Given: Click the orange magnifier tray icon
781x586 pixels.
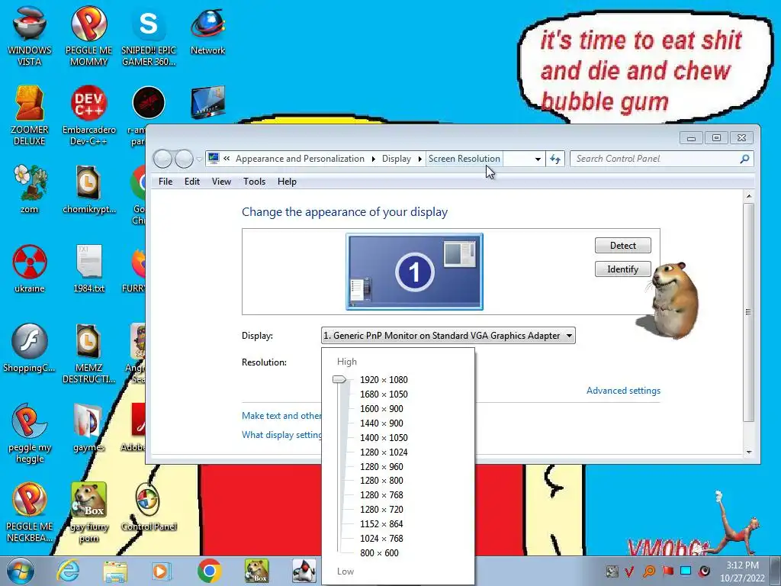Looking at the screenshot, I should pos(648,571).
